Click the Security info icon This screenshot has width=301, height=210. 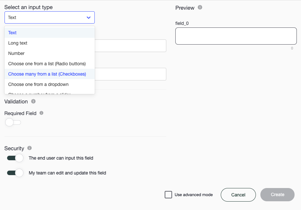click(x=29, y=148)
